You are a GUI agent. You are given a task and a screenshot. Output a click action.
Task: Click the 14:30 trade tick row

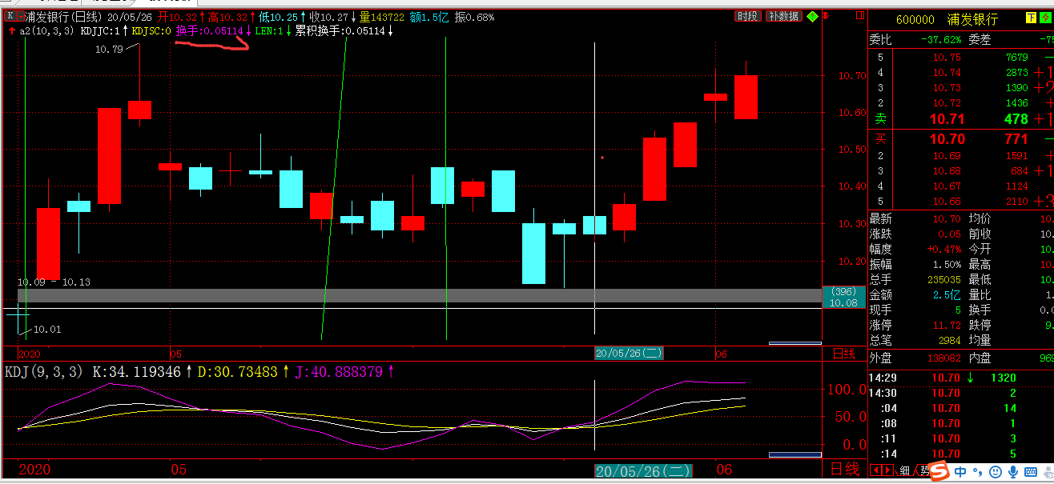961,393
